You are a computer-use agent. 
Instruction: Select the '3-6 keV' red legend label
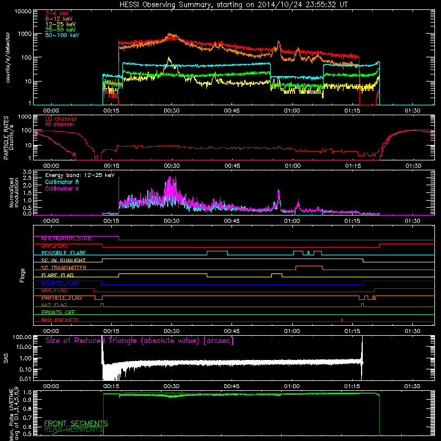coord(57,13)
